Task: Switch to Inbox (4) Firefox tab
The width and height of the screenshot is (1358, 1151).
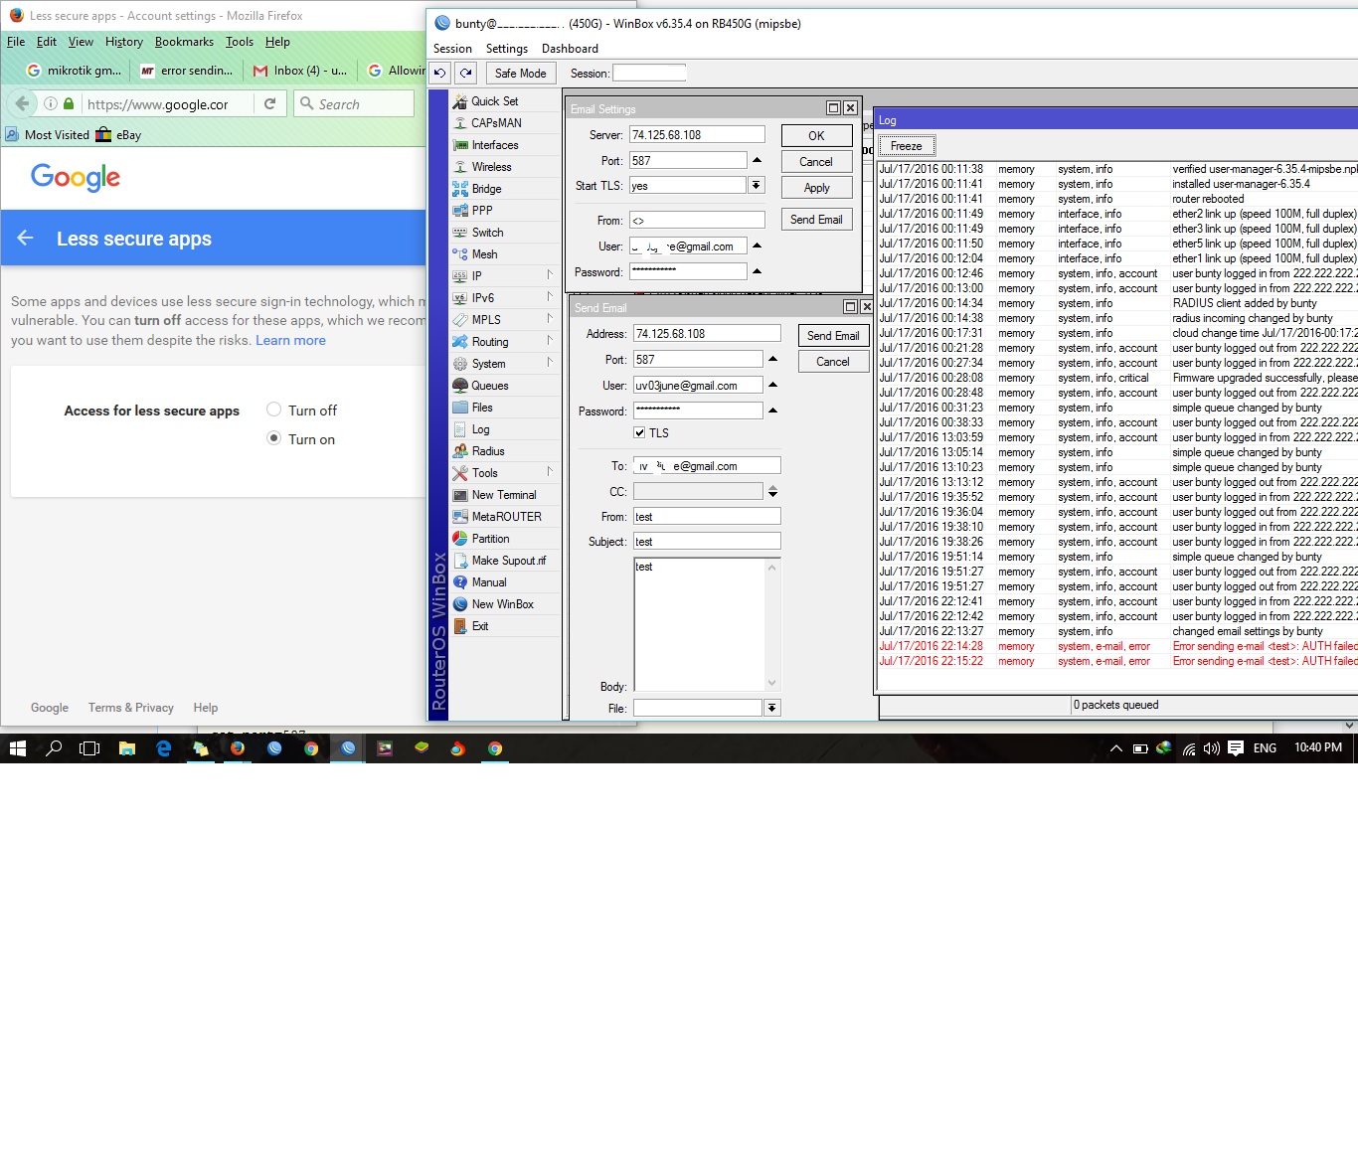Action: pos(299,71)
